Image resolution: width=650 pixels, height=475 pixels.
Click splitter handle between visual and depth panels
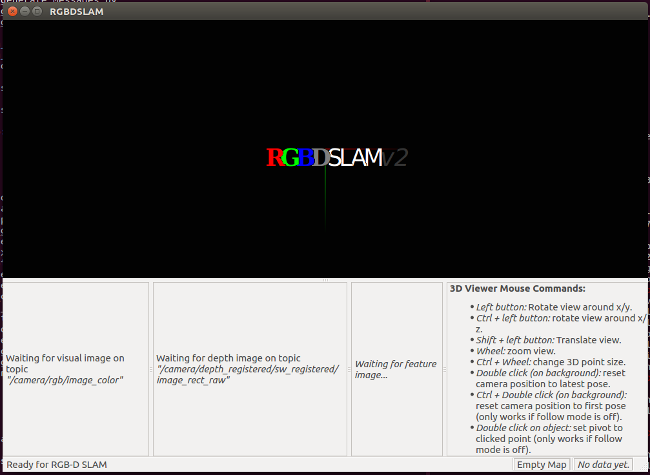pos(151,369)
